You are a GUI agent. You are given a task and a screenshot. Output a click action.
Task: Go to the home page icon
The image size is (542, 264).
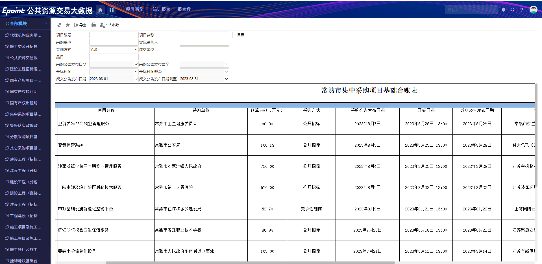point(100,10)
